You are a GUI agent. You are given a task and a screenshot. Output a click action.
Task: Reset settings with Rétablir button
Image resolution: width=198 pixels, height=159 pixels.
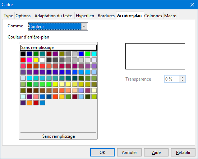click(183, 153)
